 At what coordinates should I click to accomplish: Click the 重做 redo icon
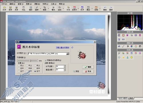(111, 9)
